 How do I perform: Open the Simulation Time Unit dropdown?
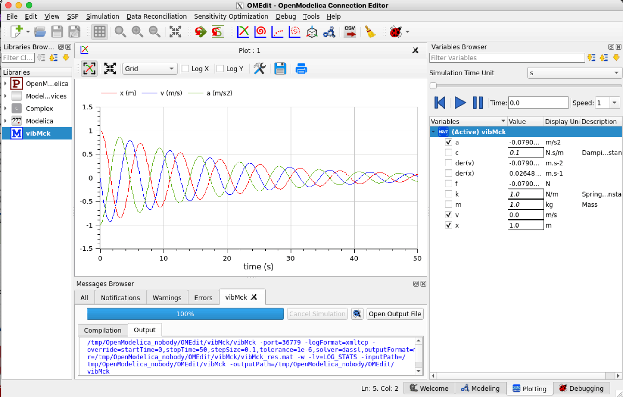[x=574, y=73]
